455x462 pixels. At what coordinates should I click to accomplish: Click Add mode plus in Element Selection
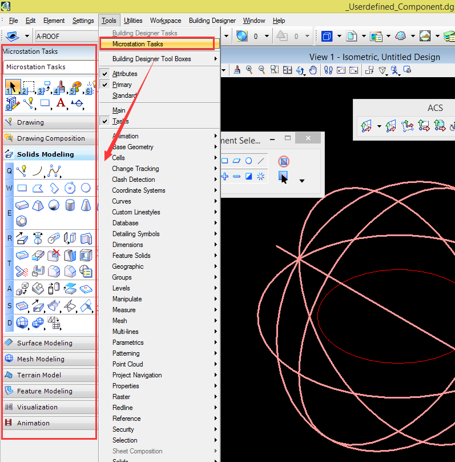point(225,177)
